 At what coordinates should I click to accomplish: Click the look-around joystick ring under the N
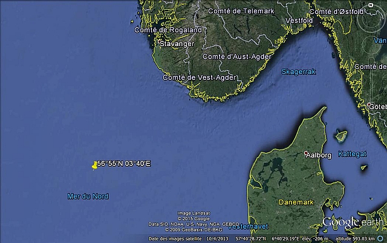371,20
